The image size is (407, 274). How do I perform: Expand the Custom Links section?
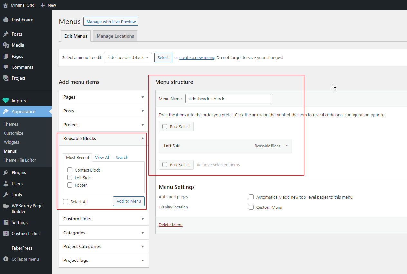pyautogui.click(x=104, y=219)
